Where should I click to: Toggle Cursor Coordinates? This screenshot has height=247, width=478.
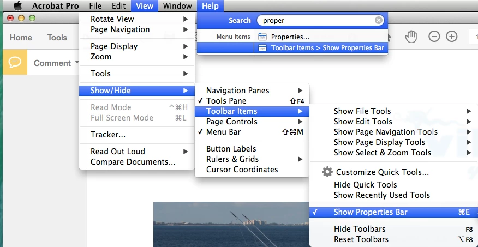(252, 170)
